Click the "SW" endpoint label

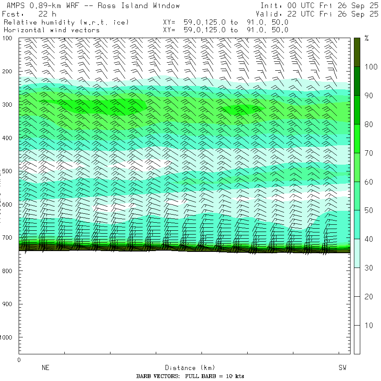point(342,367)
